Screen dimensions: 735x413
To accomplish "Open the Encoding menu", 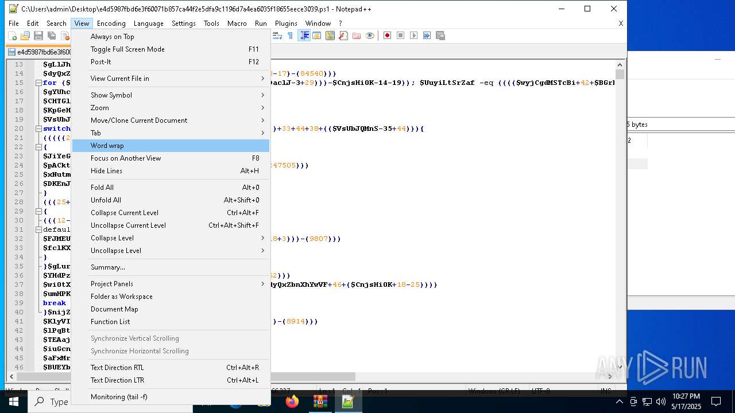I will tap(111, 24).
